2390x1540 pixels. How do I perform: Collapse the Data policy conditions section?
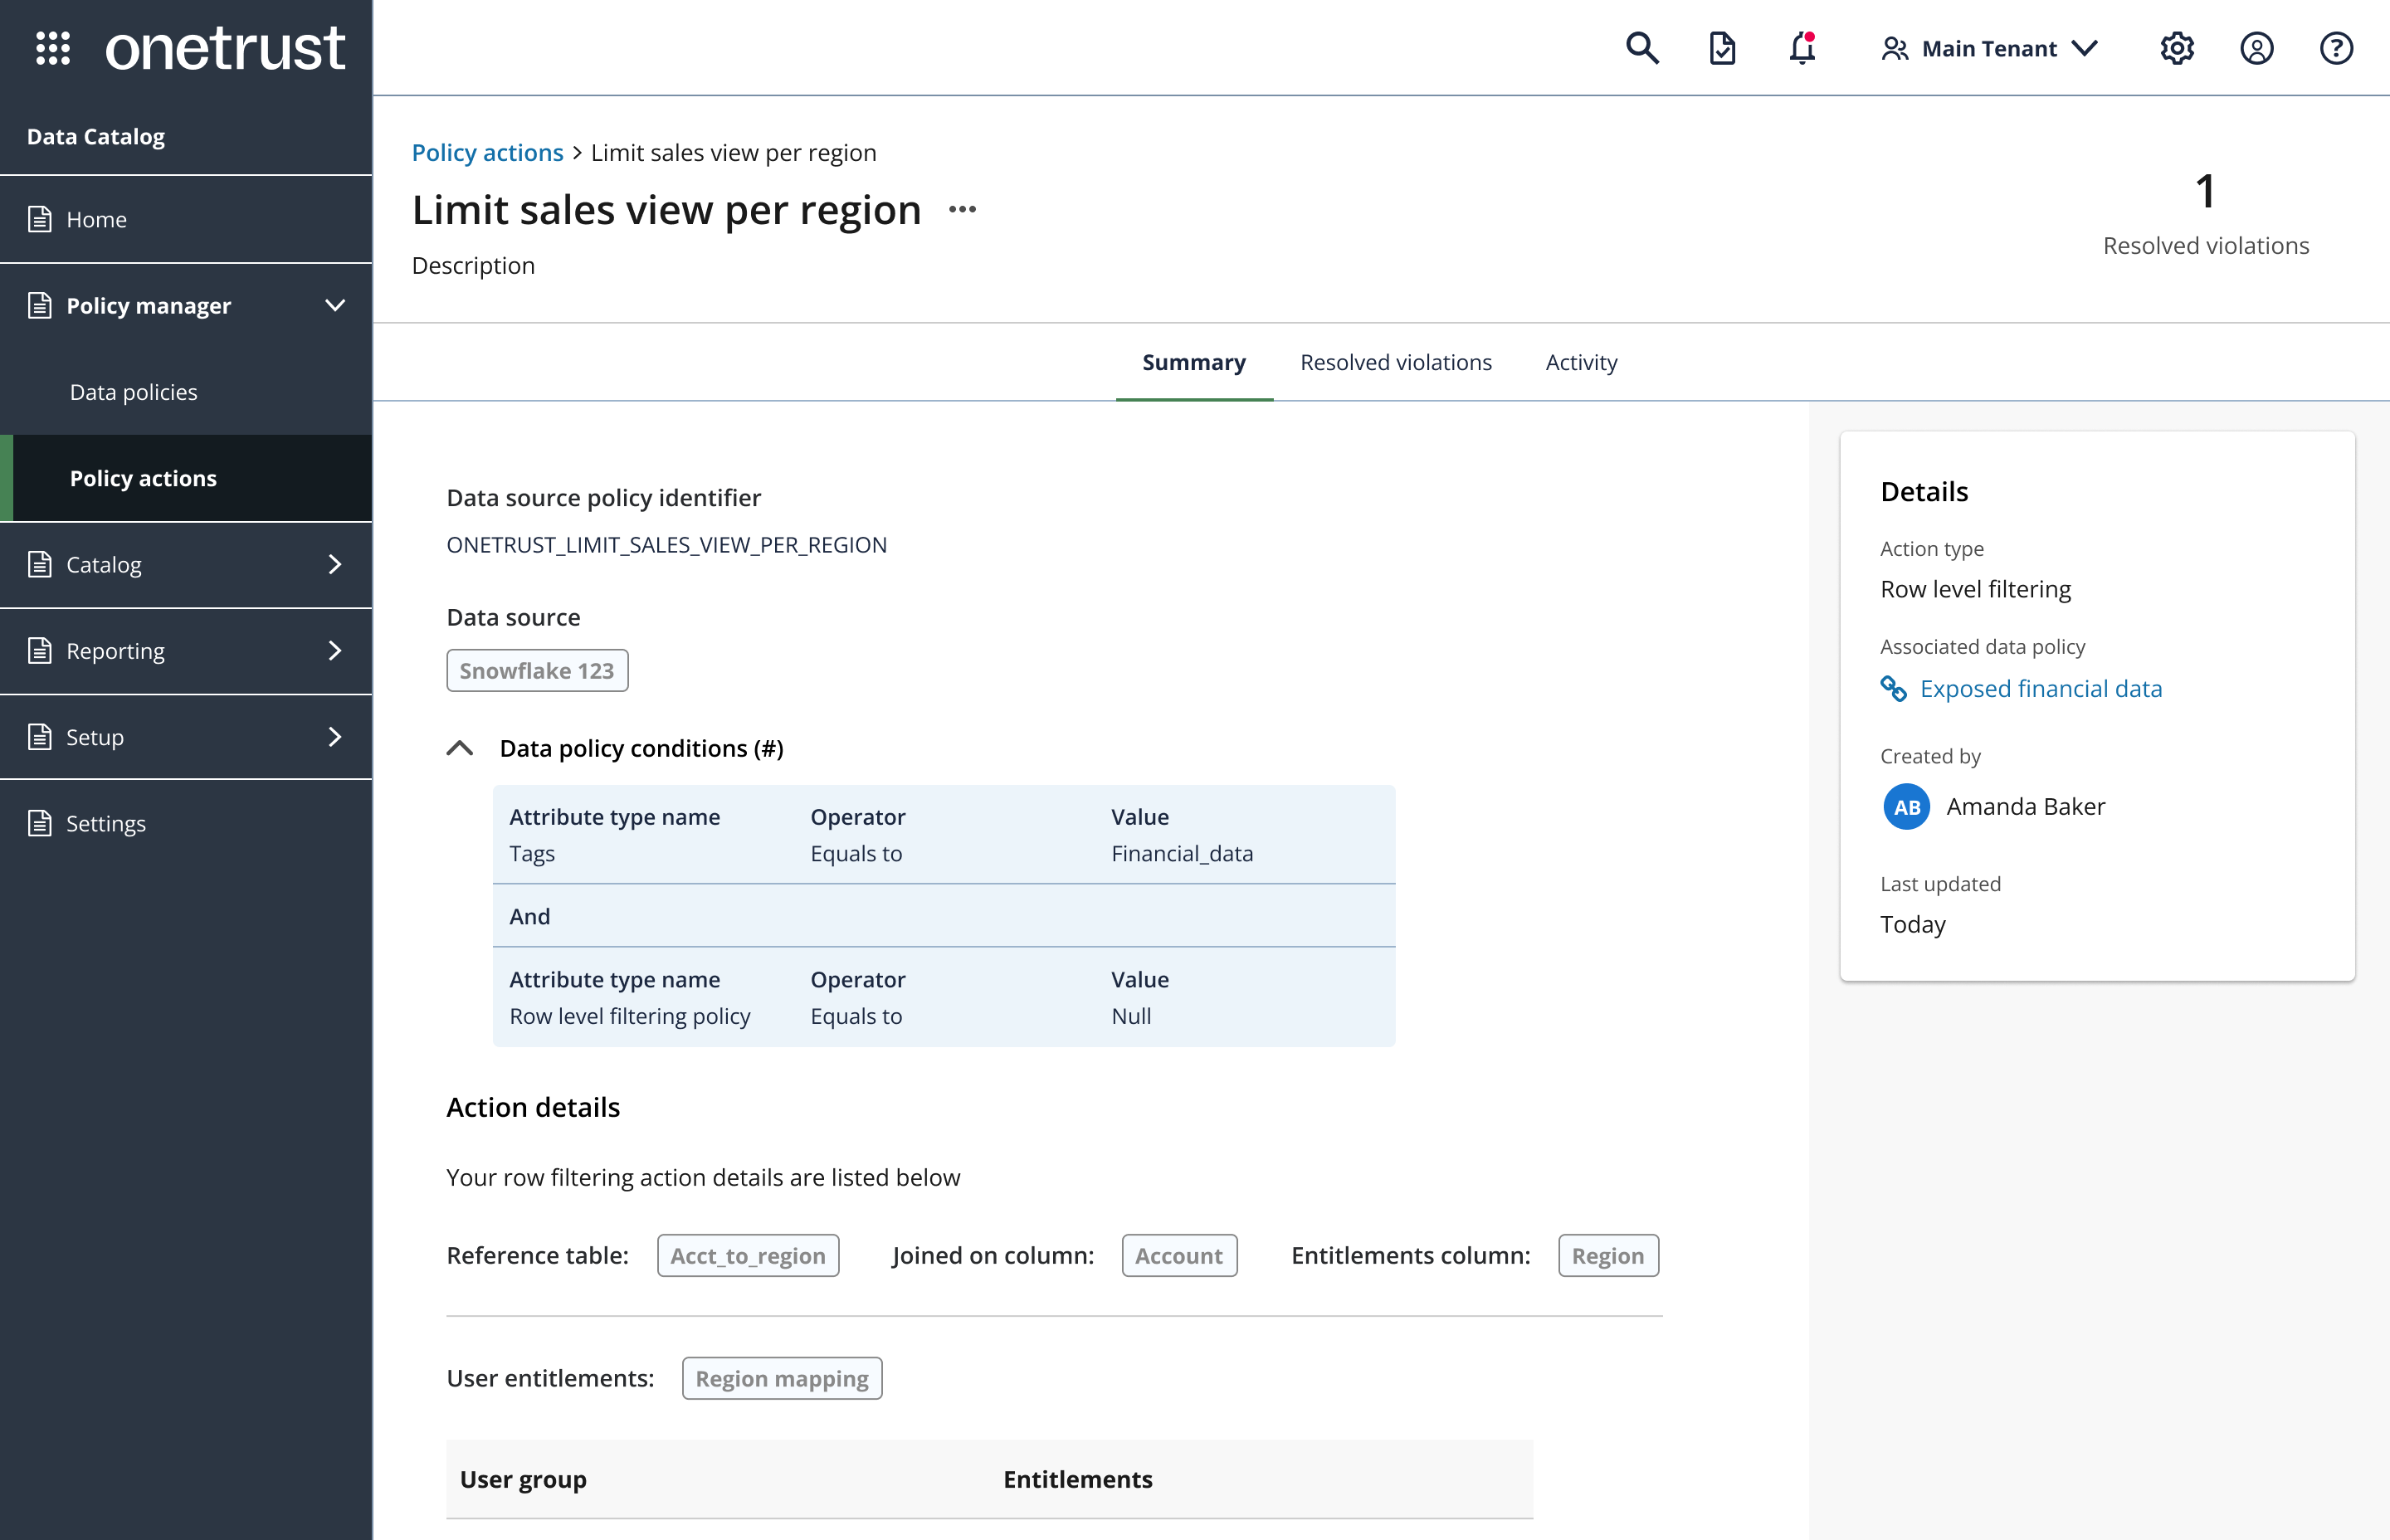[460, 747]
